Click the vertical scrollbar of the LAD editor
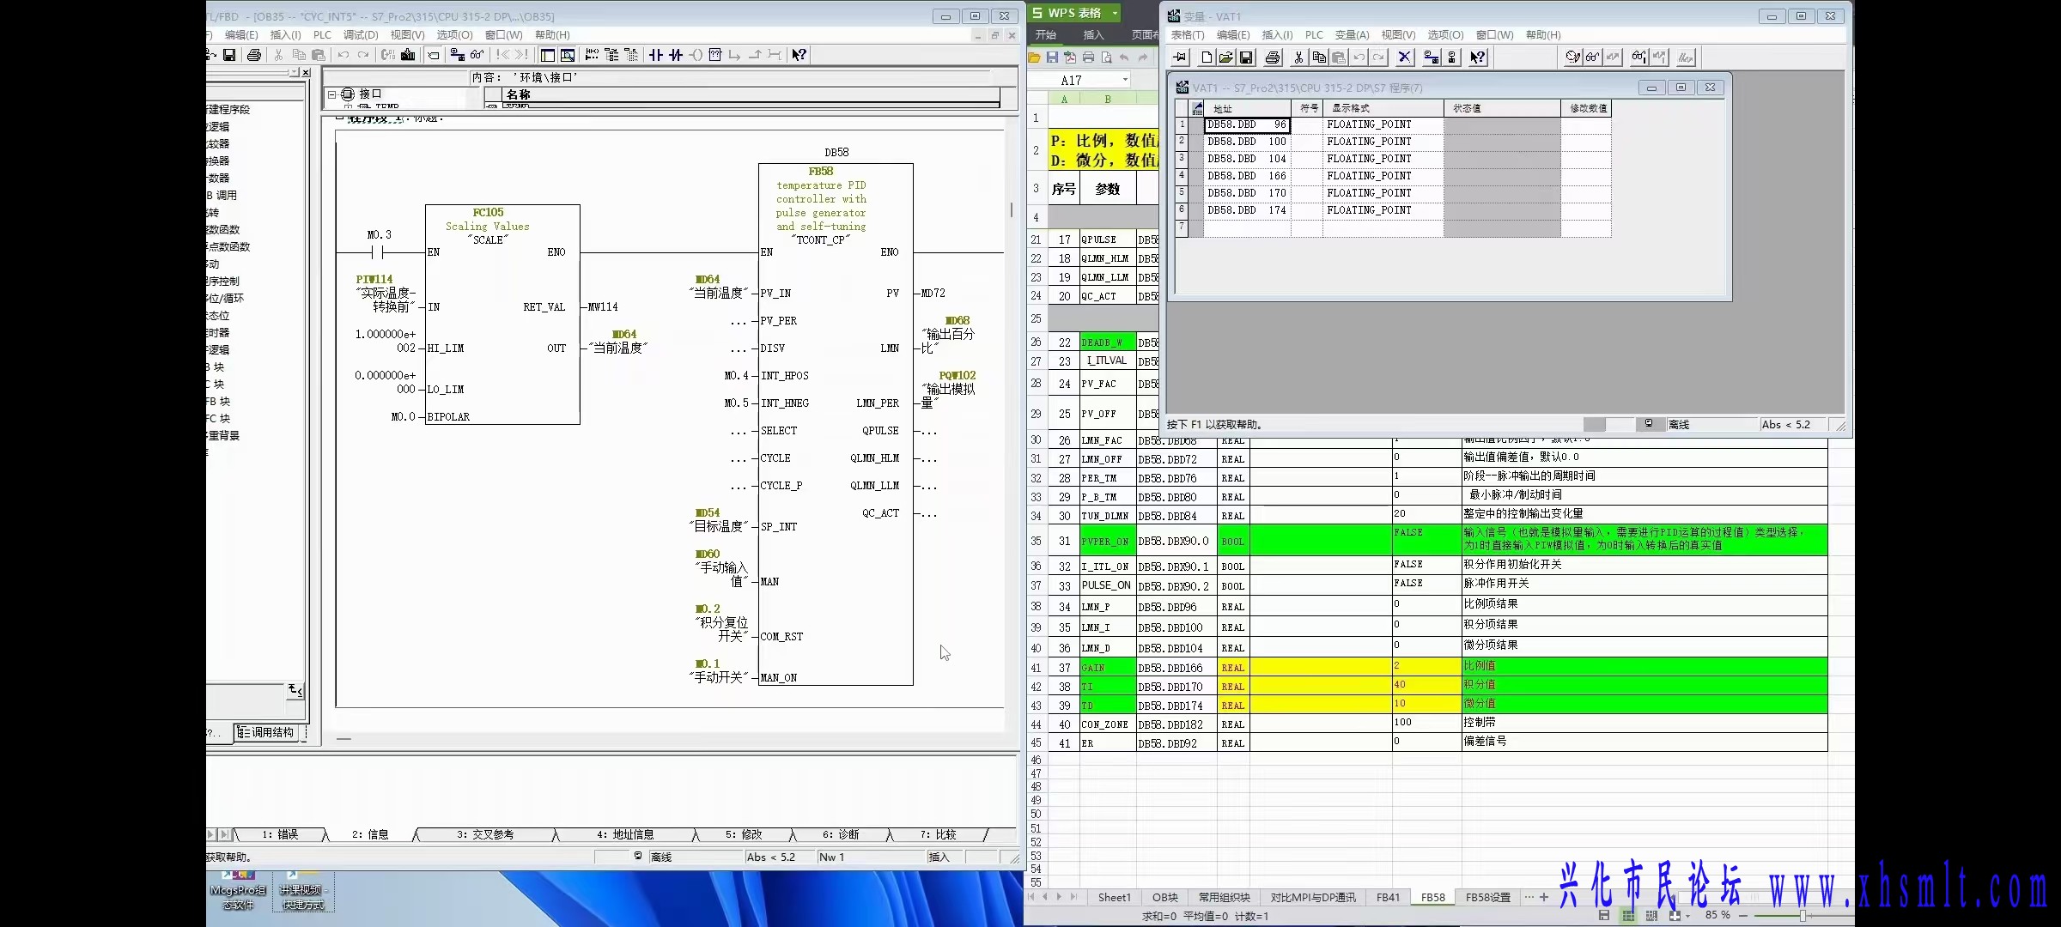The width and height of the screenshot is (2061, 927). (x=1012, y=209)
